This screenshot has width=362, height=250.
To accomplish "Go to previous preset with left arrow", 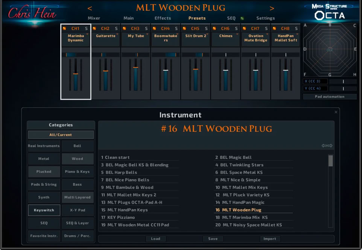I will pos(90,9).
